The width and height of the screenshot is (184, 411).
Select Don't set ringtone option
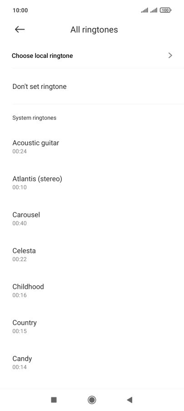(92, 87)
